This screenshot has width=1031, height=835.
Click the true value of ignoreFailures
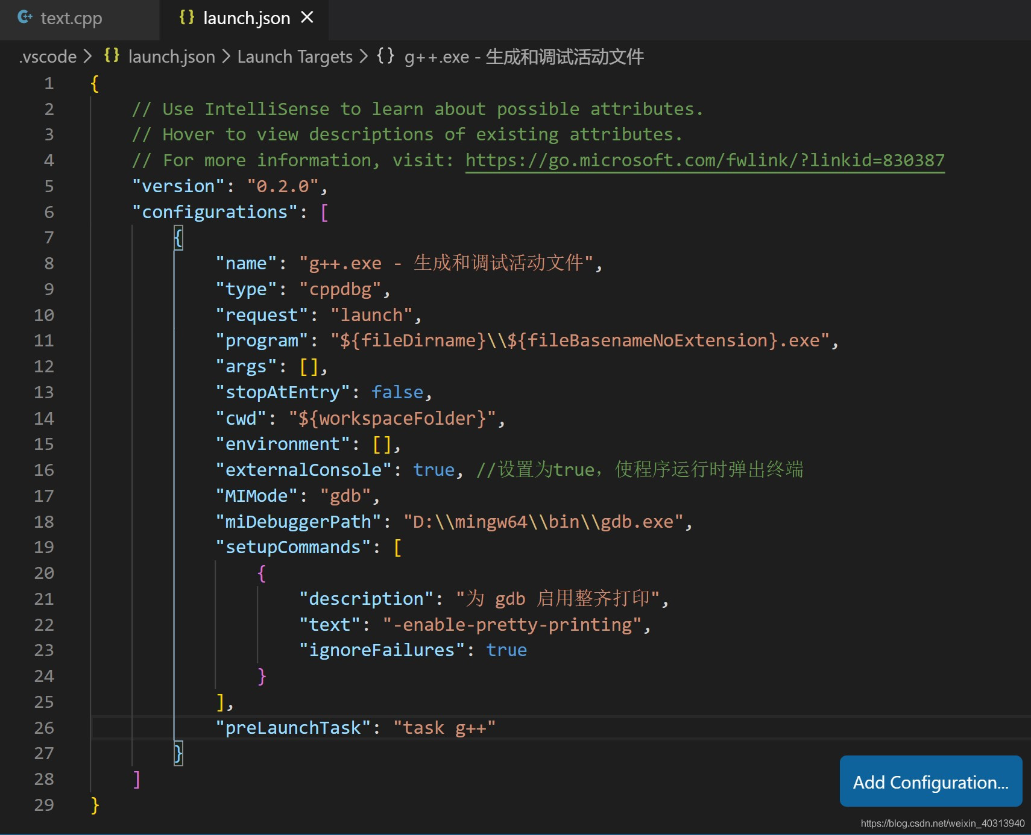click(x=506, y=650)
